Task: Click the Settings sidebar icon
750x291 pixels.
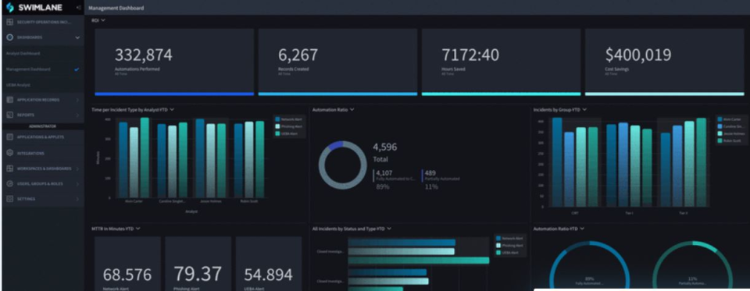Action: click(10, 199)
